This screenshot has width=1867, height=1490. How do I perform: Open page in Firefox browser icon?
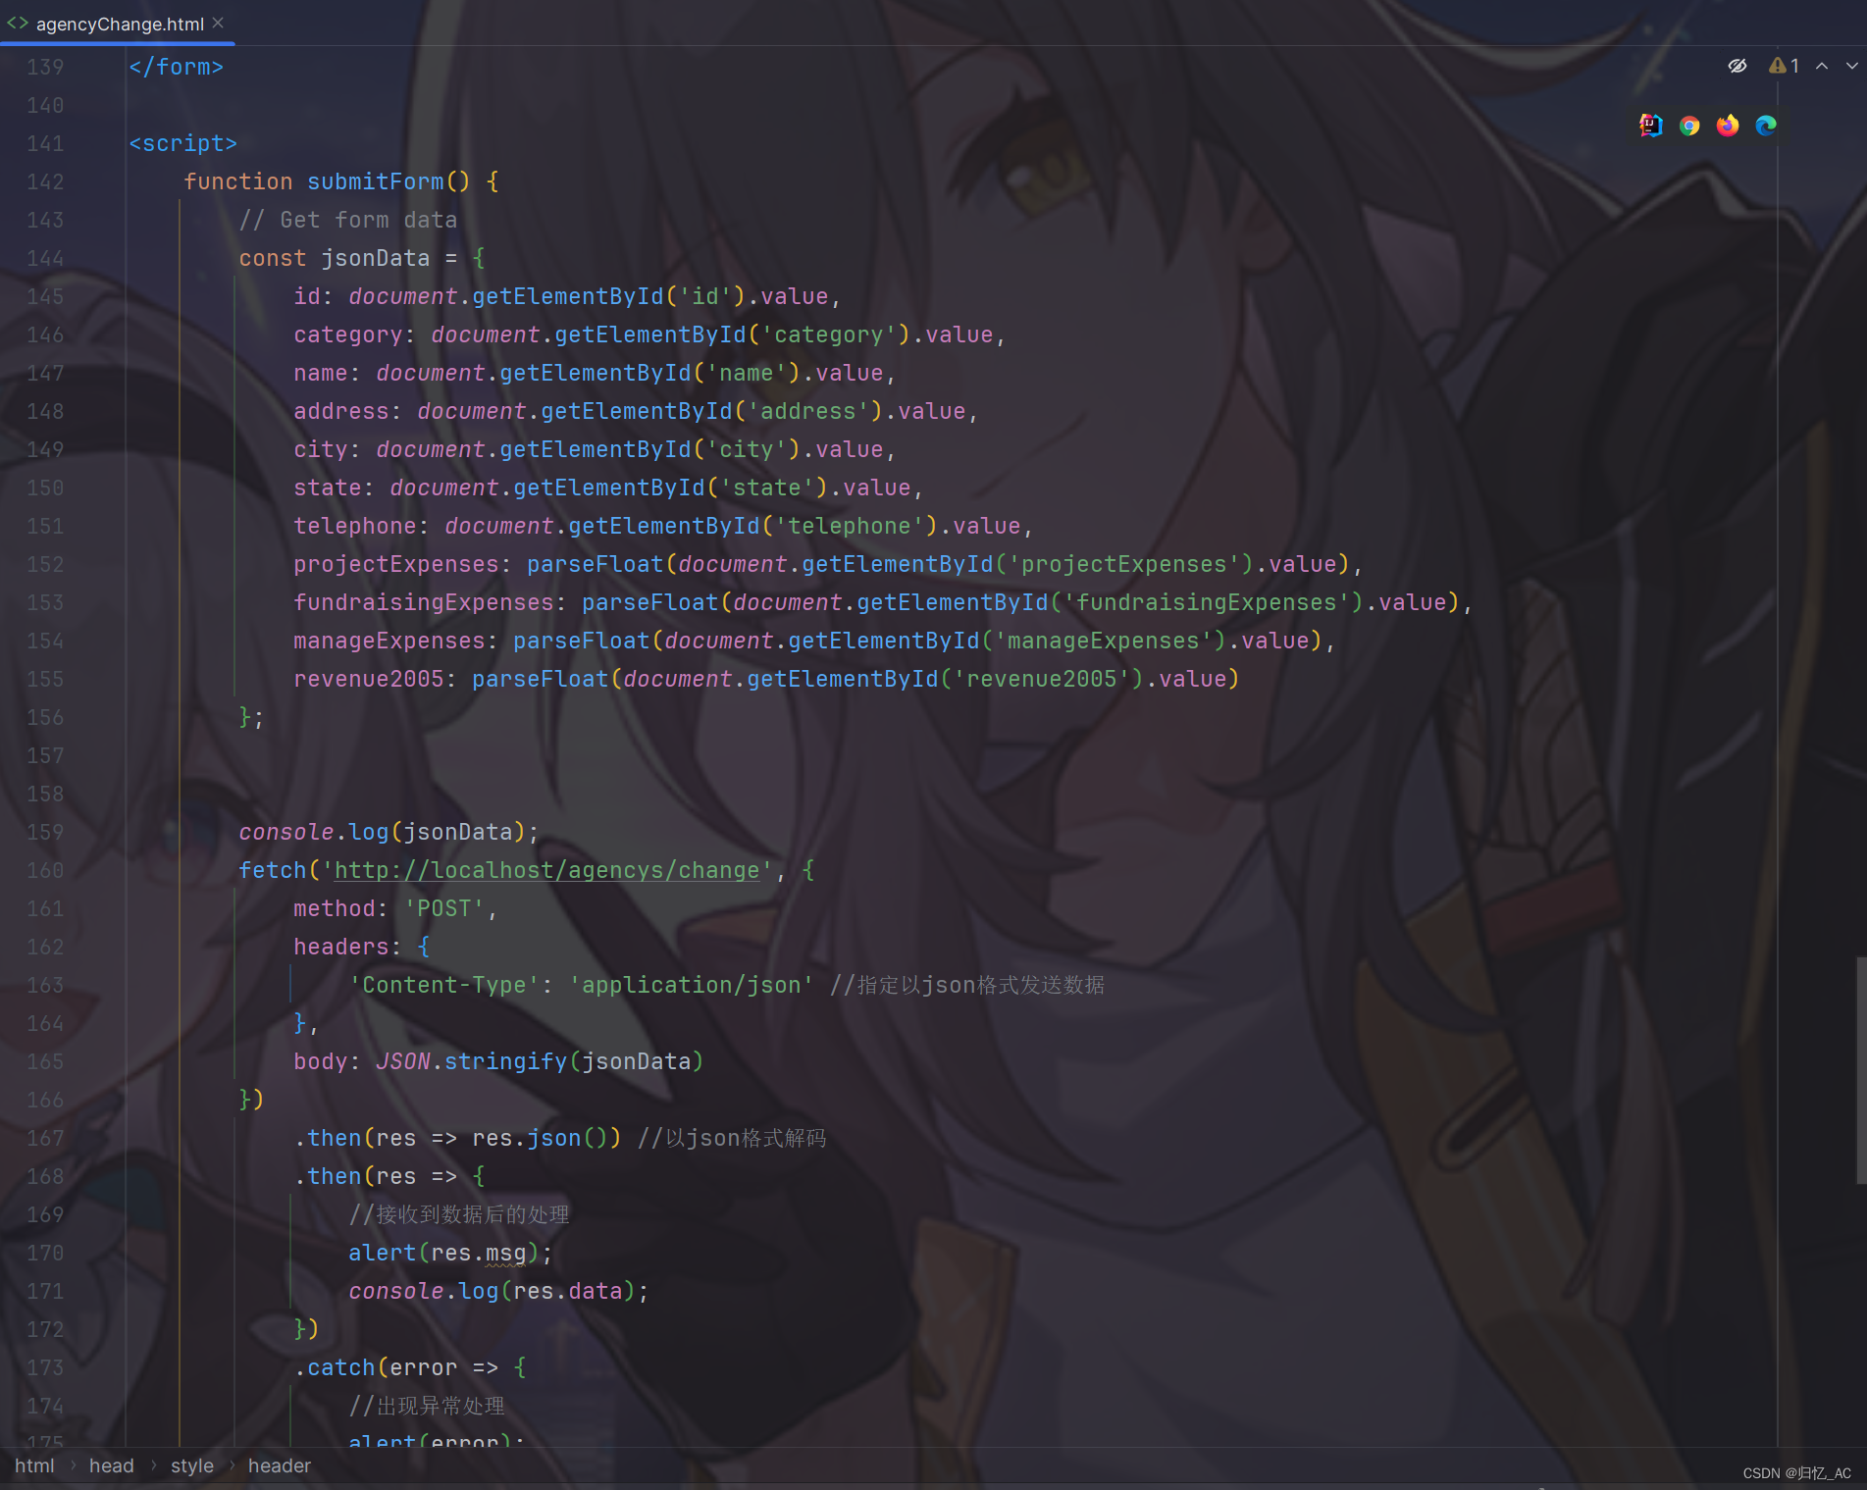click(1728, 126)
